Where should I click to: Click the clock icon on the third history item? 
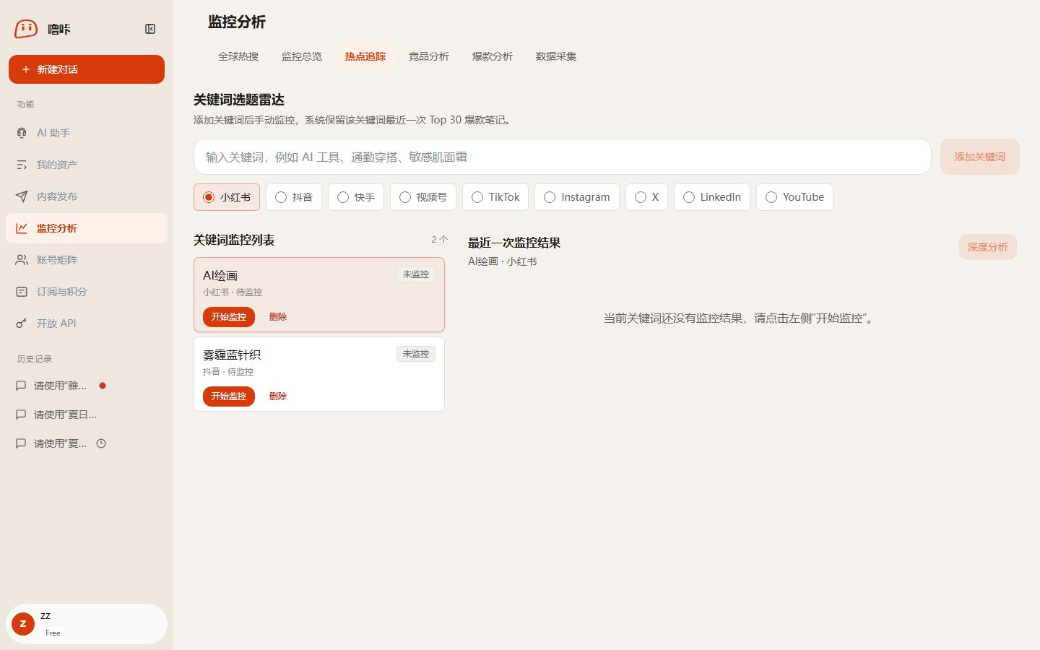pyautogui.click(x=101, y=443)
